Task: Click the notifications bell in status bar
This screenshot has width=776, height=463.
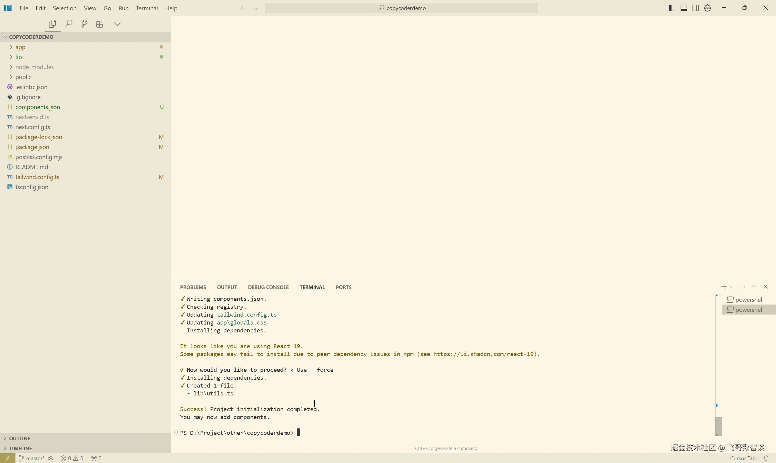Action: [766, 458]
